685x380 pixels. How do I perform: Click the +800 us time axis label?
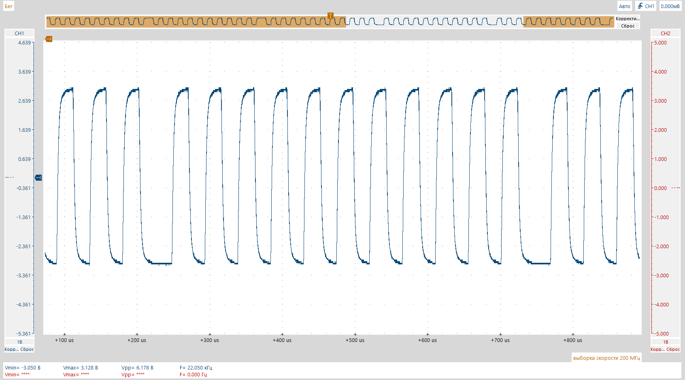pos(573,340)
